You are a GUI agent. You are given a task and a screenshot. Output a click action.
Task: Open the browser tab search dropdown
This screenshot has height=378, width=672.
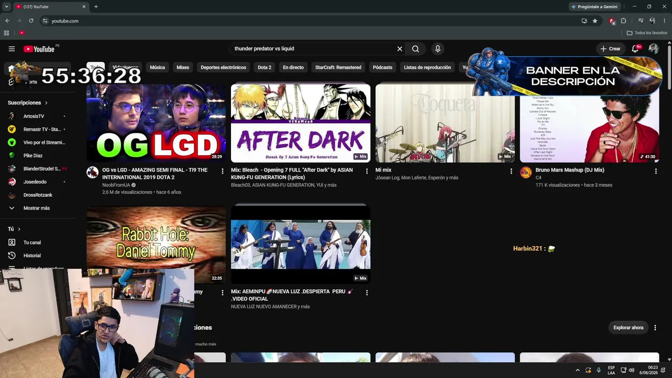[x=6, y=7]
